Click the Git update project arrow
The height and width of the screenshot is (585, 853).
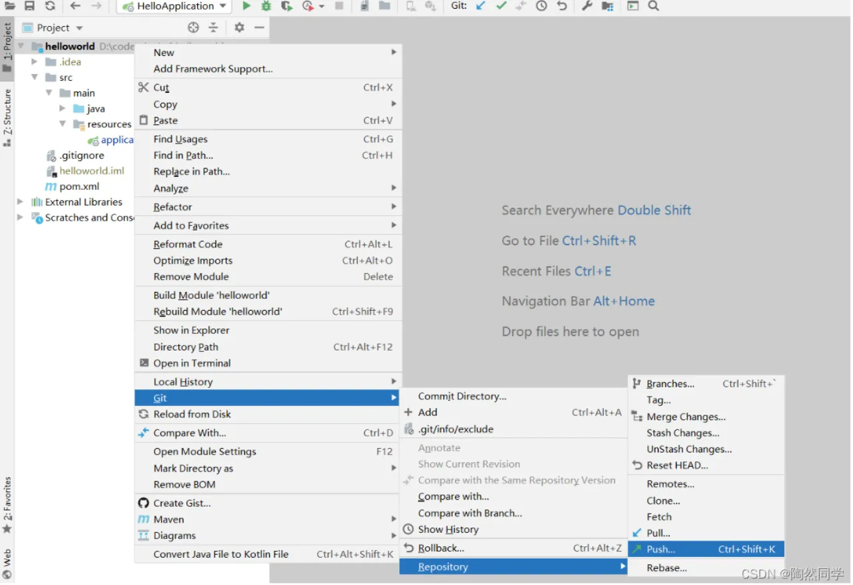point(480,6)
